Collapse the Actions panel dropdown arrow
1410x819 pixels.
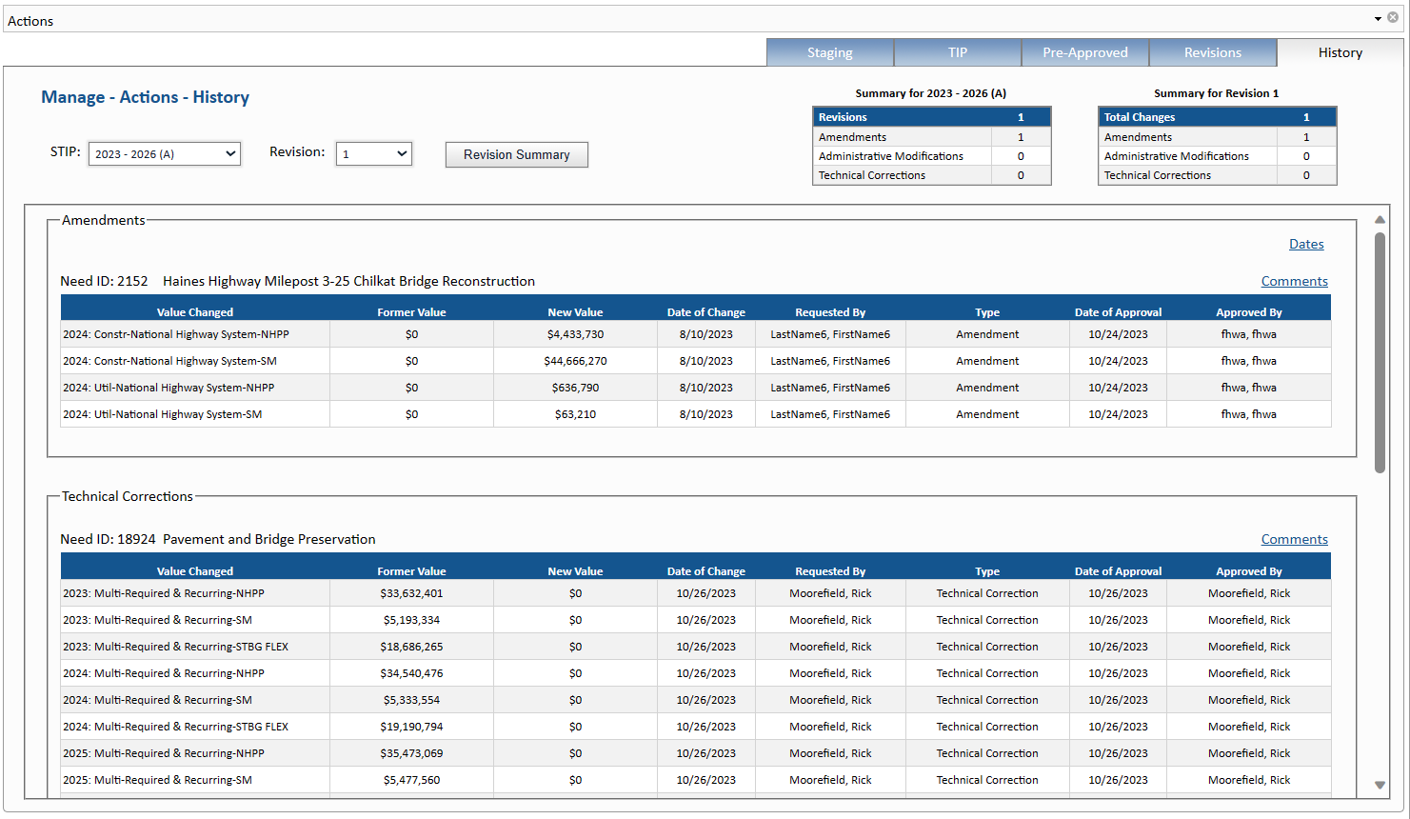[1378, 19]
